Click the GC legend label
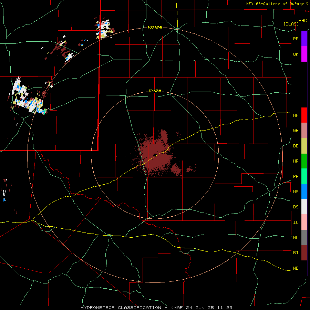310x310 pixels. [296, 238]
